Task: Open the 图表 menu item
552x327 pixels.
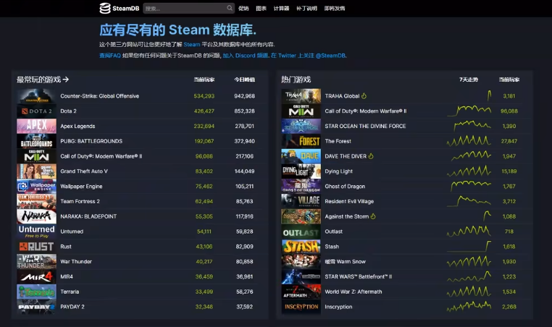Action: pyautogui.click(x=261, y=9)
